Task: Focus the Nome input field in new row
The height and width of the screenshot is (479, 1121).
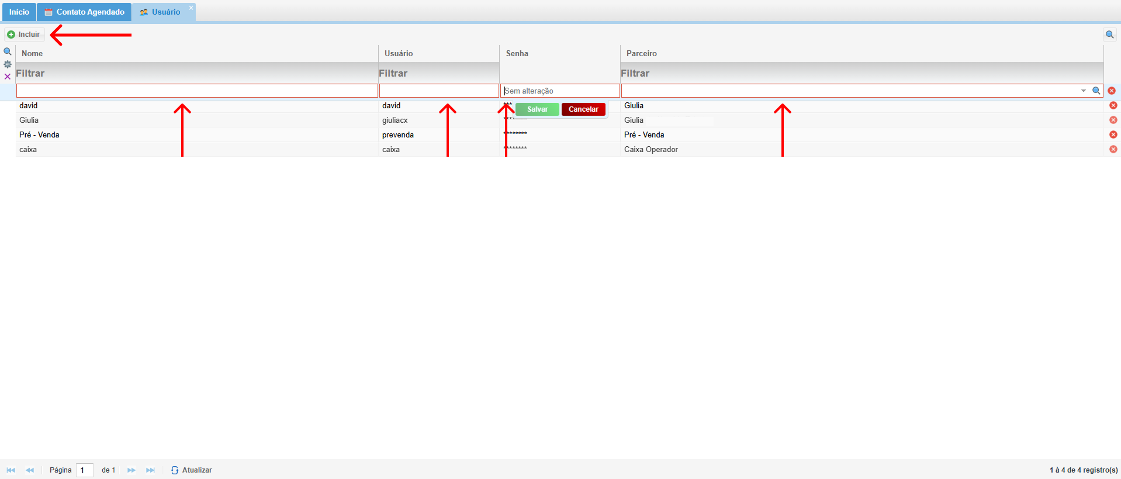Action: (197, 91)
